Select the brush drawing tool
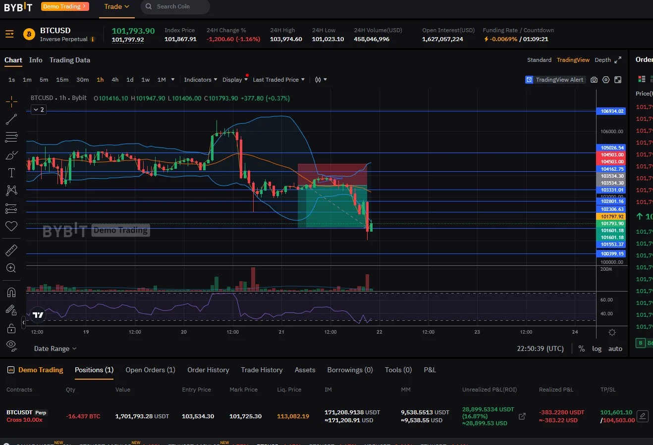This screenshot has width=653, height=445. 11,155
